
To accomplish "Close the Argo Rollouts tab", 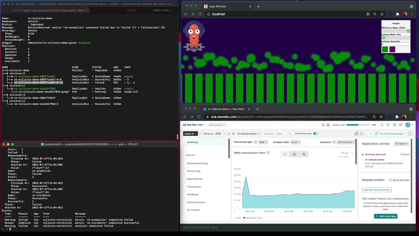I will point(250,6).
